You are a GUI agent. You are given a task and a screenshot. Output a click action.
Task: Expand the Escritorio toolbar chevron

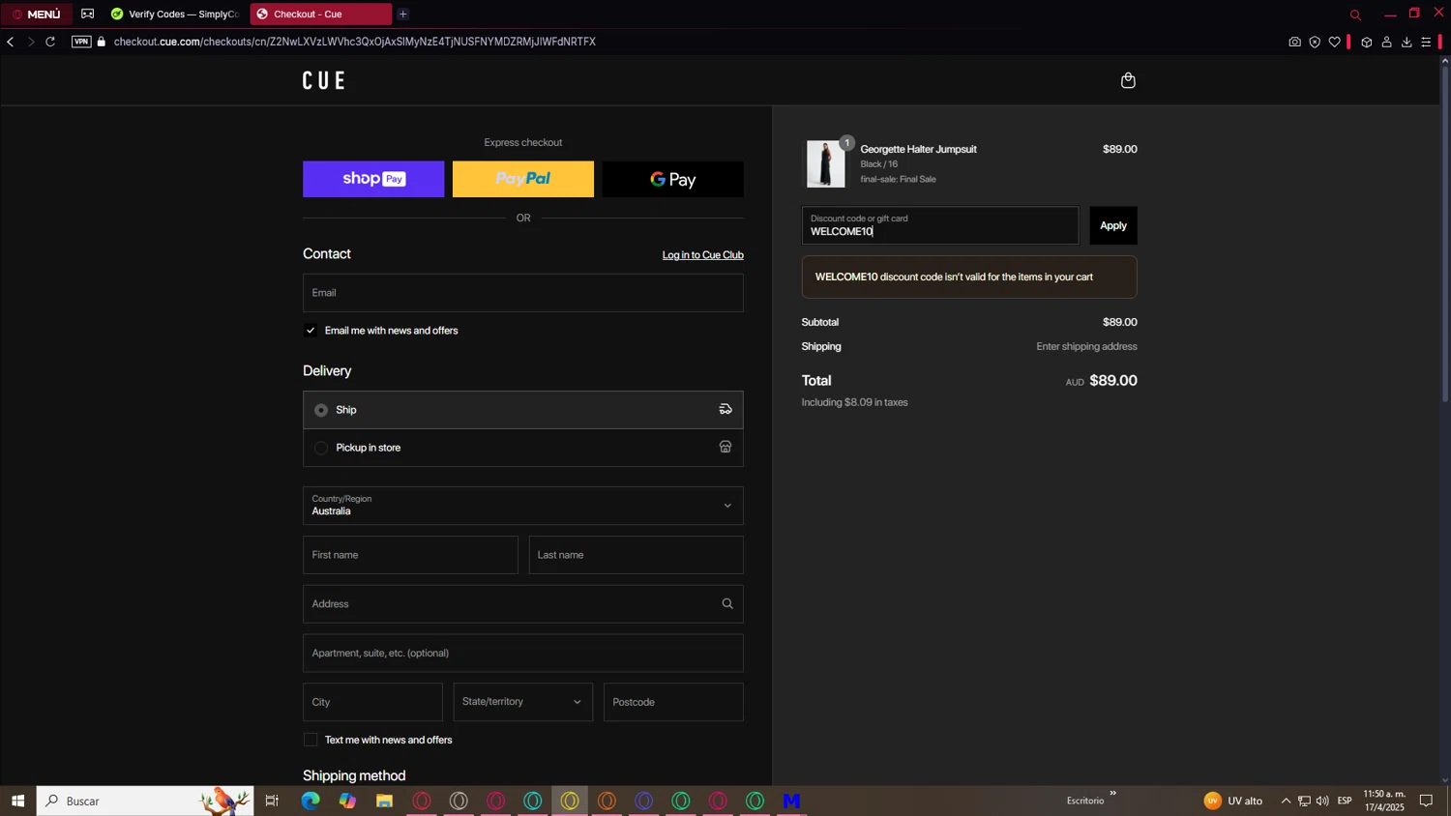click(x=1112, y=794)
